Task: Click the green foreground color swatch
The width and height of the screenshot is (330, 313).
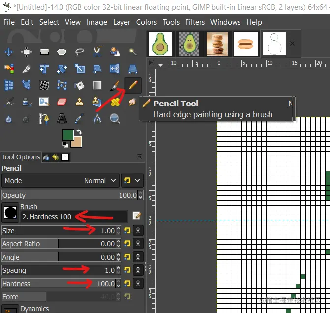Action: pos(68,134)
